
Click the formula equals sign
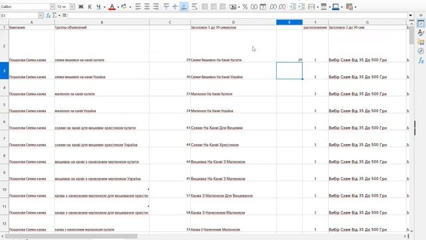[65, 15]
